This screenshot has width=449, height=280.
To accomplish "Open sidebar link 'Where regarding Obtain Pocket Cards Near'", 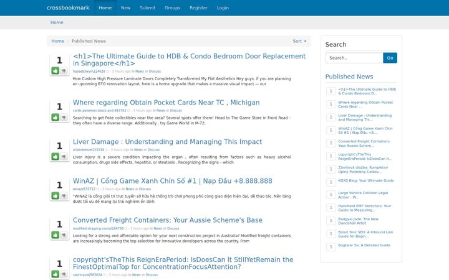I will click(365, 105).
